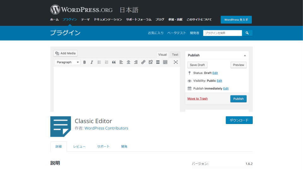This screenshot has width=303, height=170.
Task: Open the テーマ nav menu item
Action: (x=85, y=20)
